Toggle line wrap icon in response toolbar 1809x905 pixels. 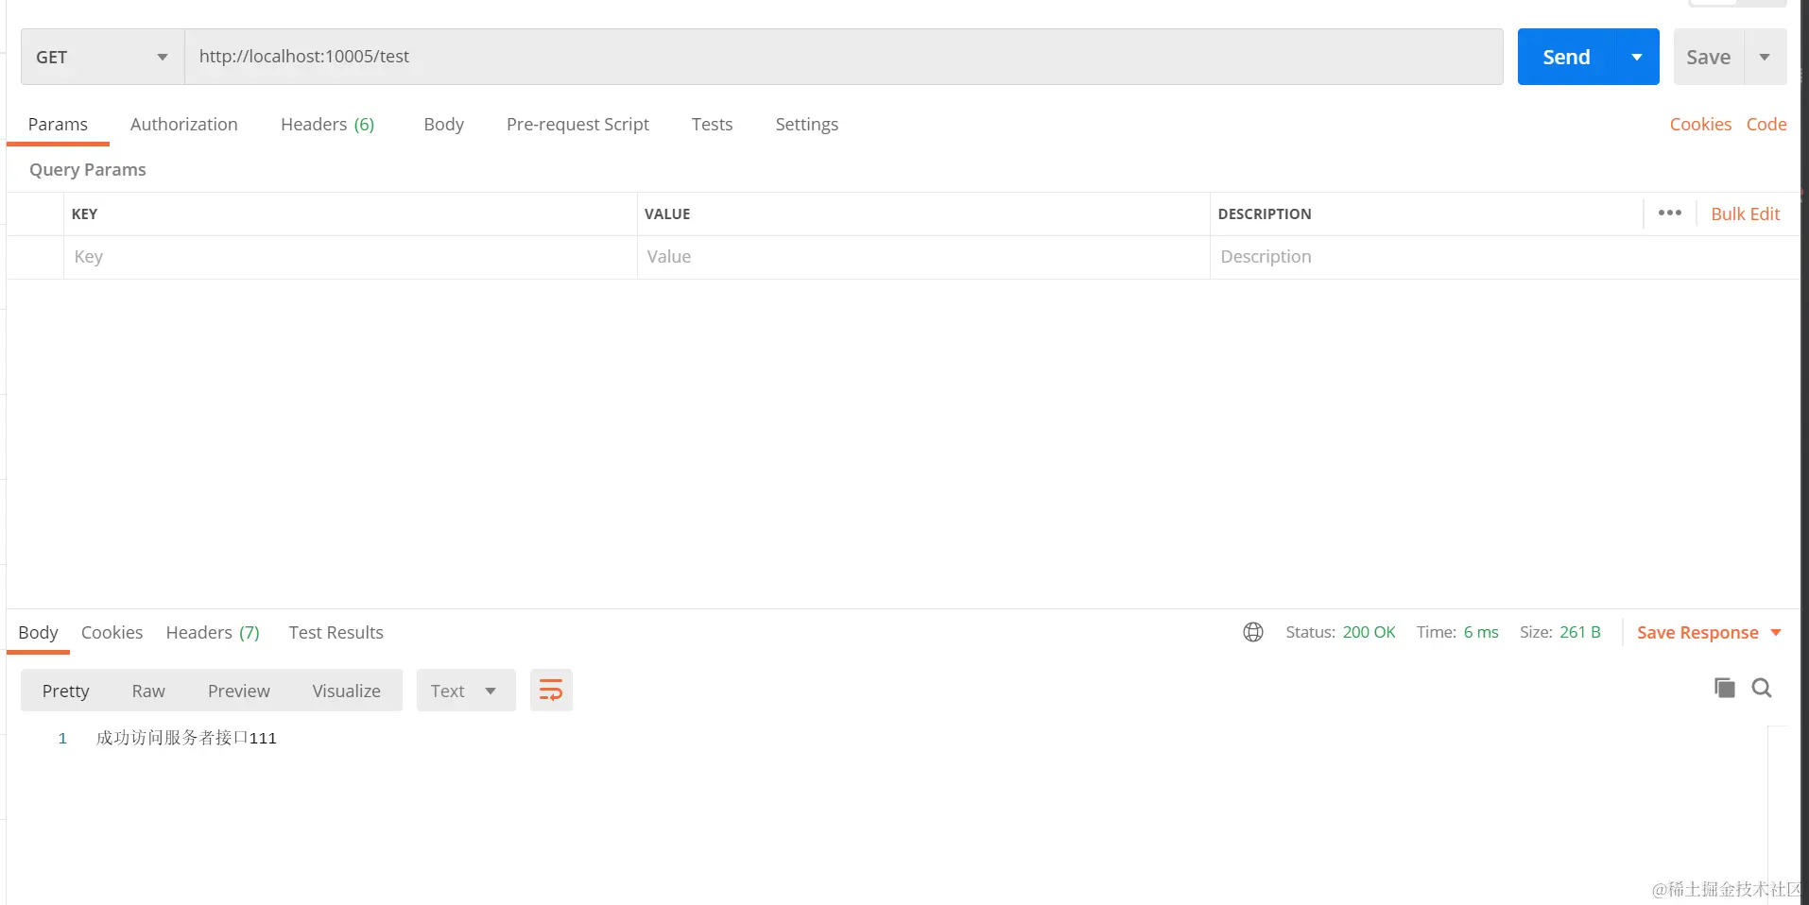tap(551, 691)
